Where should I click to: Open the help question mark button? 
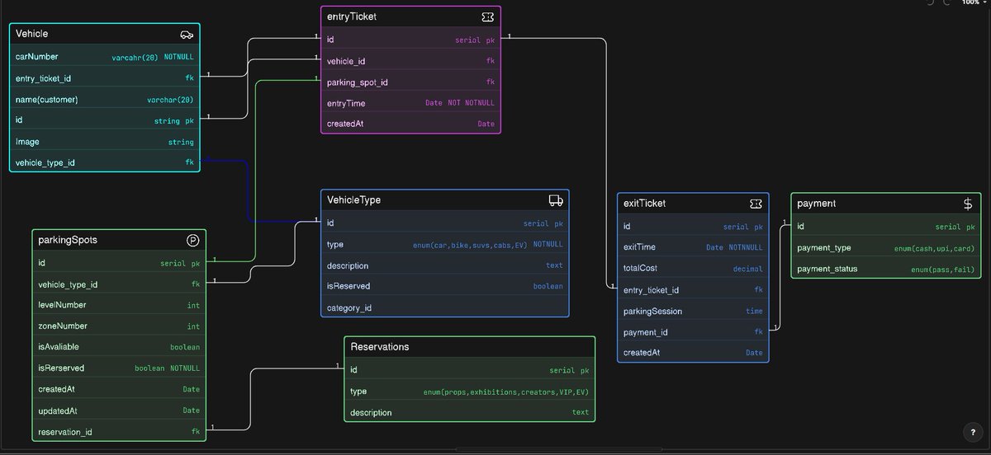pos(972,432)
